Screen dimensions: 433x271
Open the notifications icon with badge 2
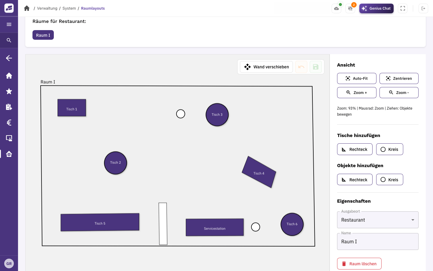click(x=350, y=8)
